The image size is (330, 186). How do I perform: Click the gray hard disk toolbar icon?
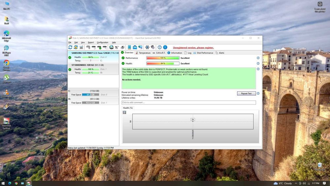pyautogui.click(x=88, y=47)
